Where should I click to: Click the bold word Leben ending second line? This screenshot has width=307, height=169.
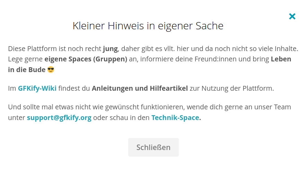pos(281,59)
